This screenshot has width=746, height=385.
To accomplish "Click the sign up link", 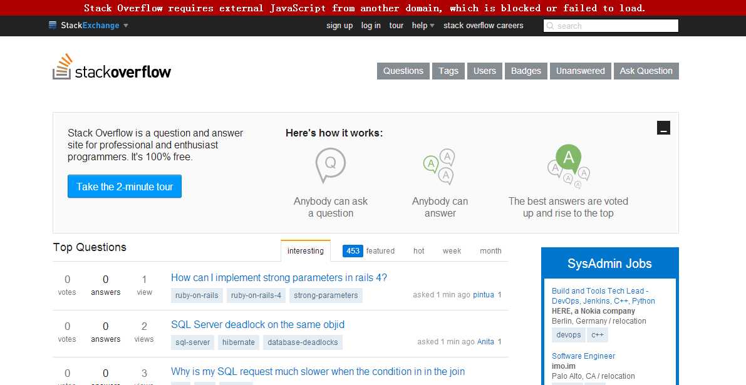I will tap(339, 26).
